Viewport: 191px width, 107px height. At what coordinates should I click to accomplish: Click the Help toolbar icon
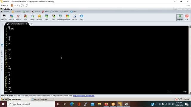(81, 17)
